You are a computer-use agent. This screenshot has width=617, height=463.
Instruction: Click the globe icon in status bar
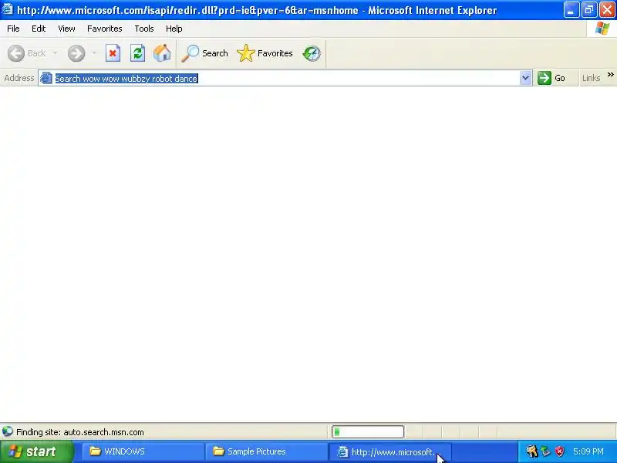coord(8,432)
